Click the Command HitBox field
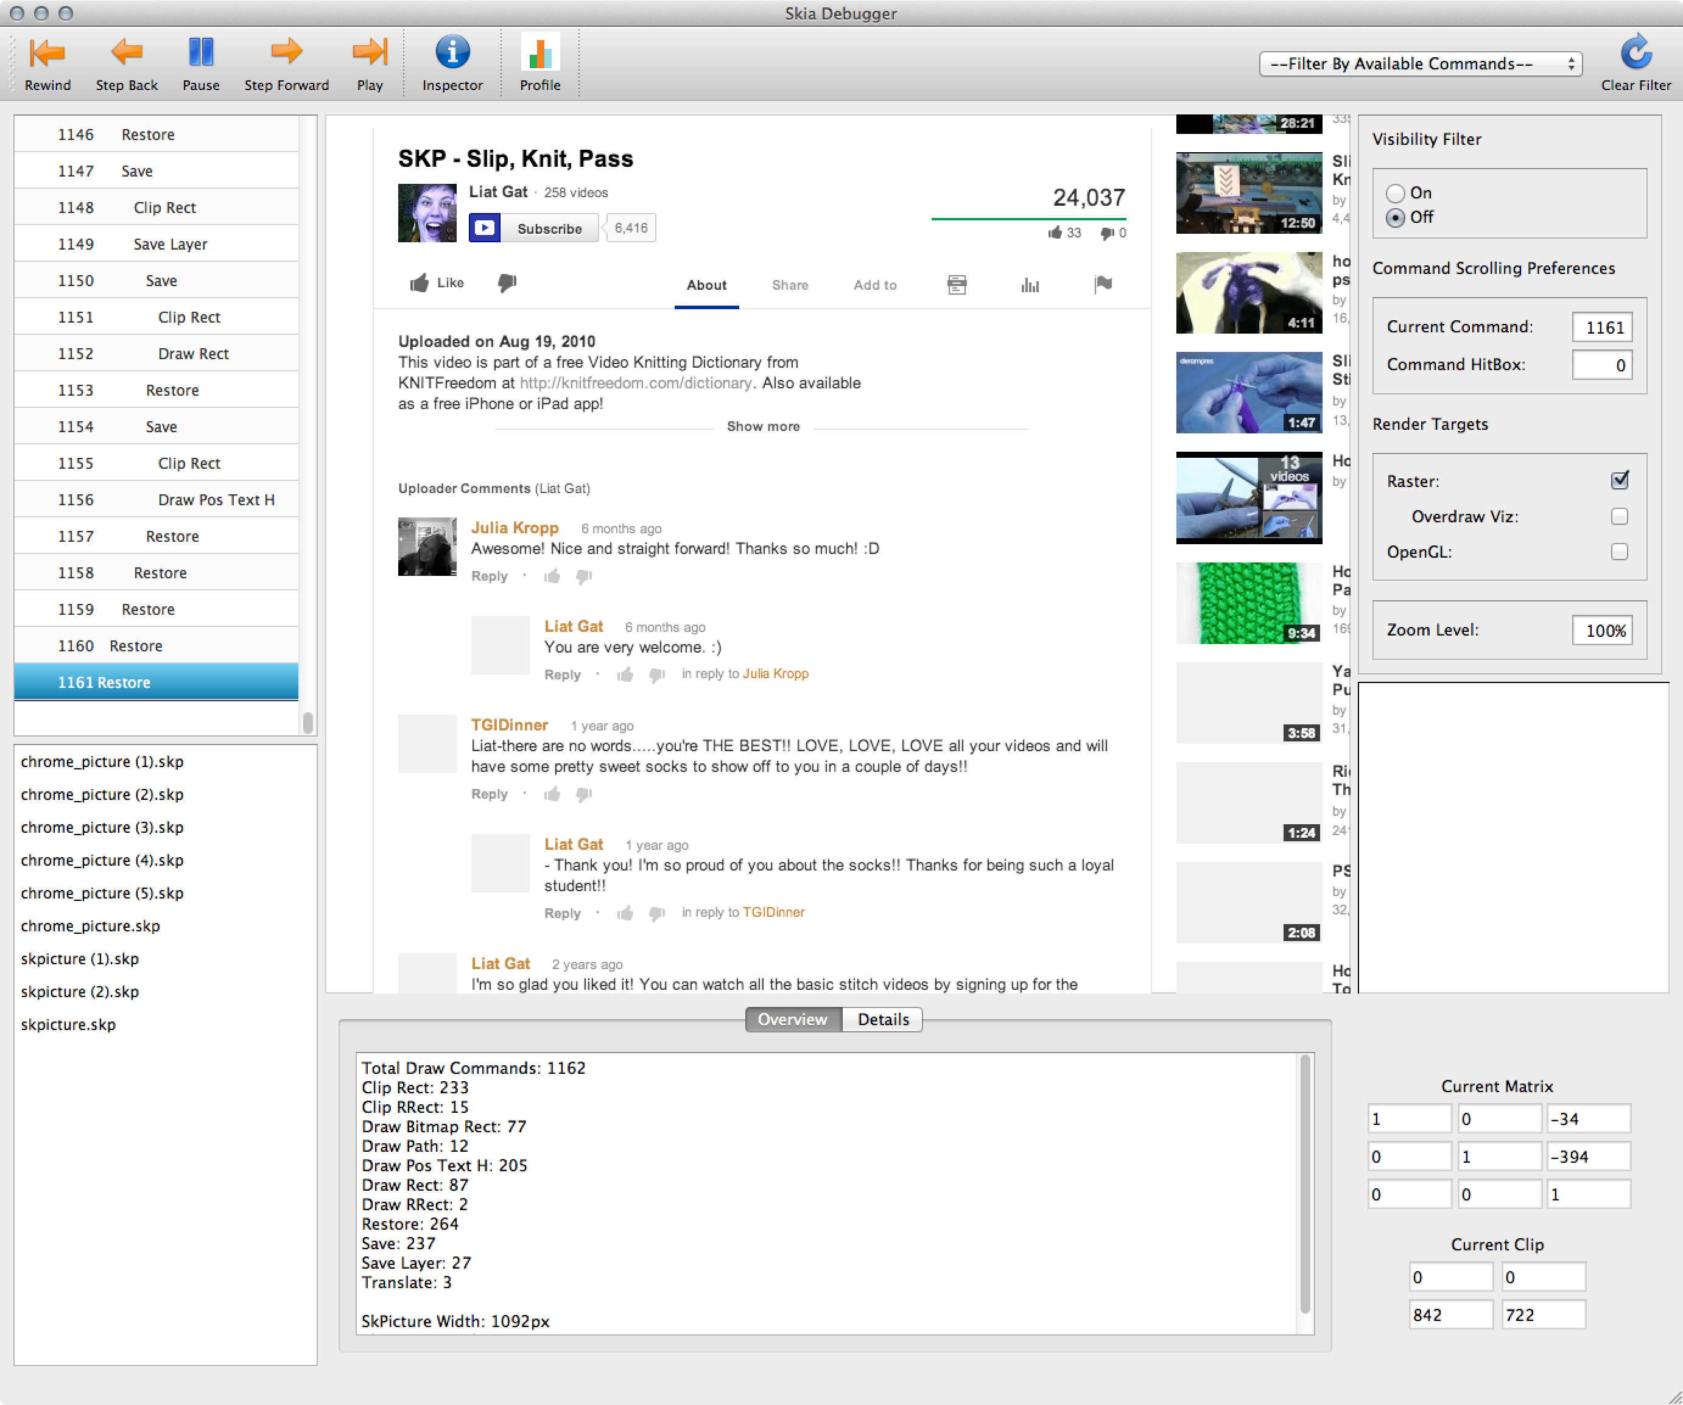The height and width of the screenshot is (1405, 1683). coord(1601,365)
